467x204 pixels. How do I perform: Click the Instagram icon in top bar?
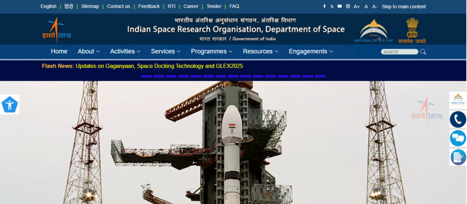point(348,6)
